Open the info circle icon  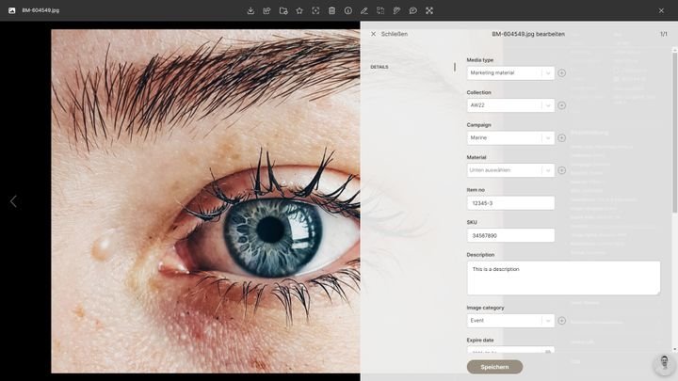click(x=348, y=10)
